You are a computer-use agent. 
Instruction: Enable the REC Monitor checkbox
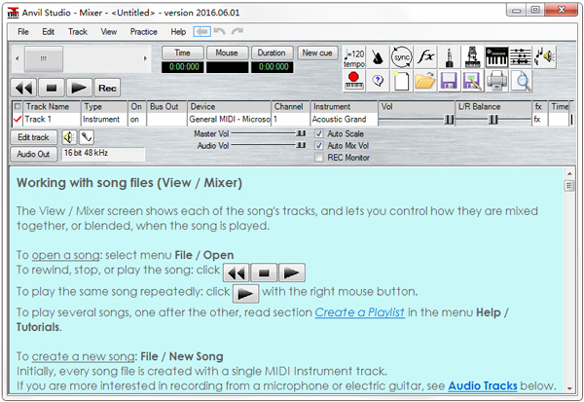tap(319, 158)
